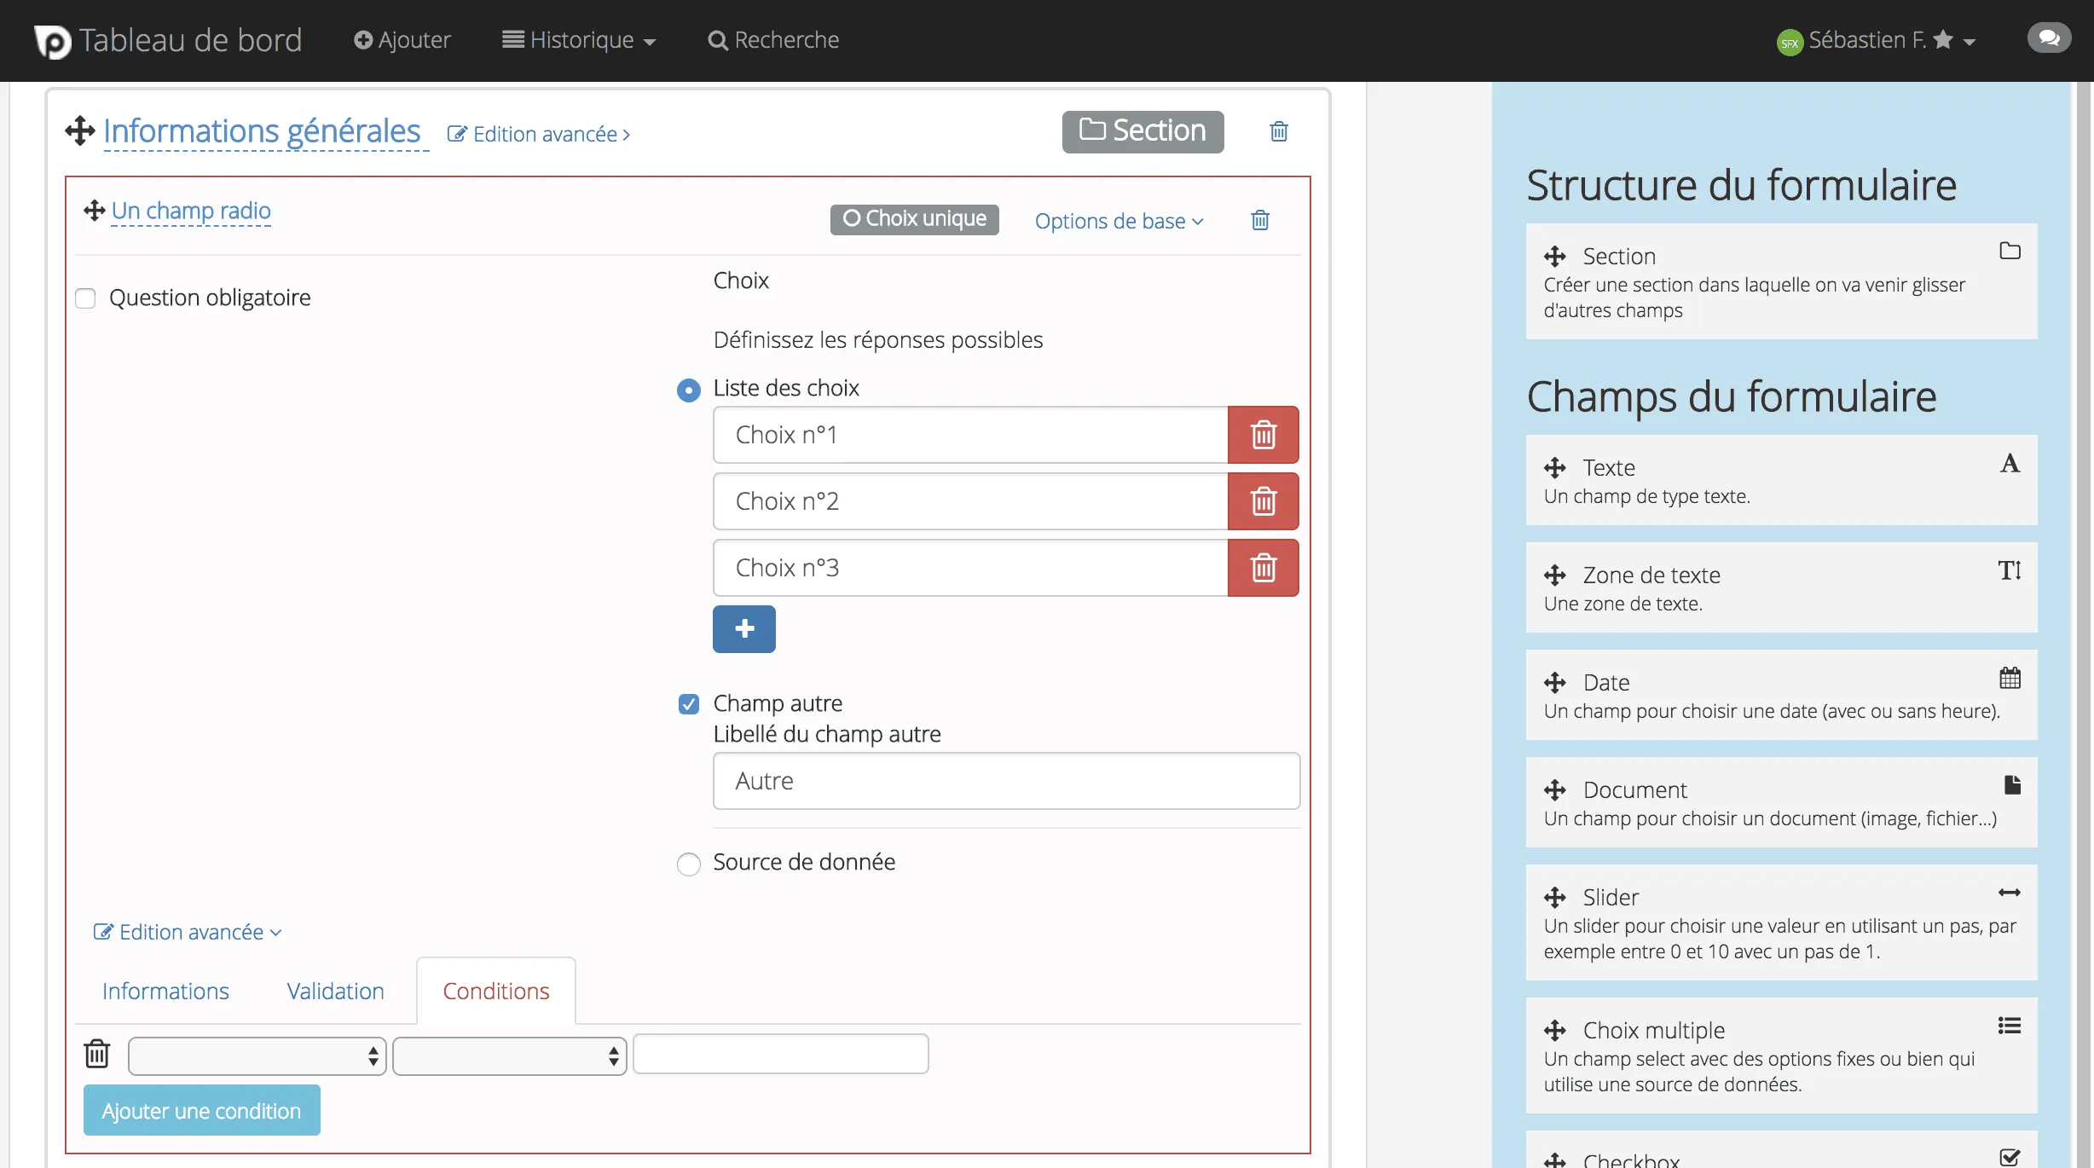Uncheck the Champ autre checkbox
The width and height of the screenshot is (2094, 1168).
(689, 704)
